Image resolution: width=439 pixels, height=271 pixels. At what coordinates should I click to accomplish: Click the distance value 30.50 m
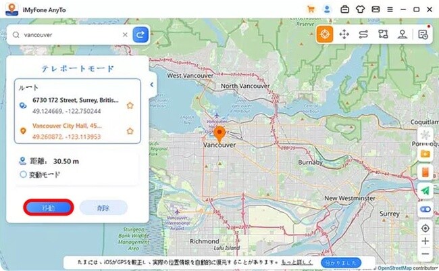[66, 162]
